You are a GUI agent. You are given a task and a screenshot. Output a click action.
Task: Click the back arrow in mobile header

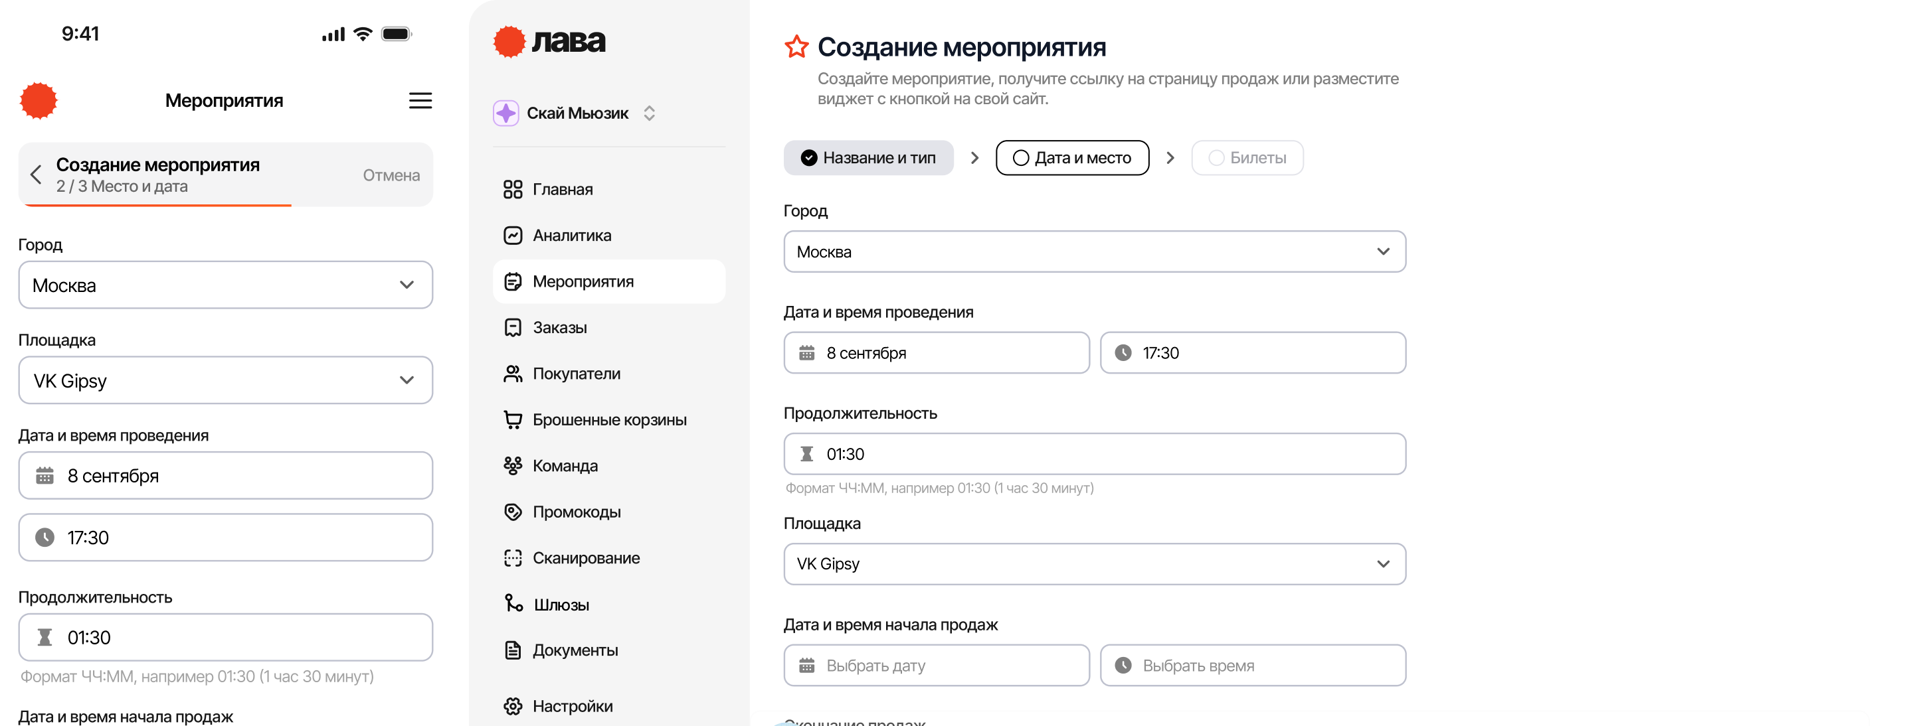[x=36, y=175]
